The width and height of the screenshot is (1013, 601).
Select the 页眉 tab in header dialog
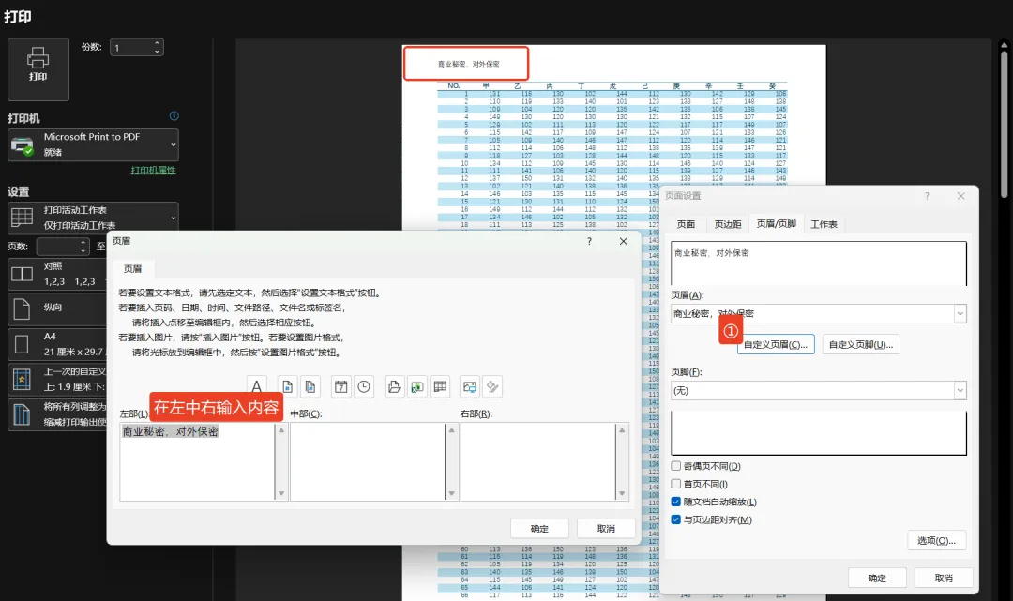[132, 268]
